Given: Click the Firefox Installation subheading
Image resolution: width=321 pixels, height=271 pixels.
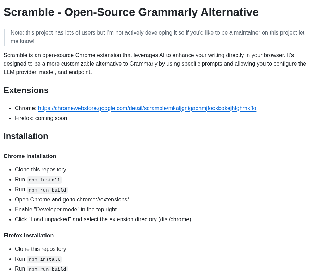Looking at the screenshot, I should point(29,235).
